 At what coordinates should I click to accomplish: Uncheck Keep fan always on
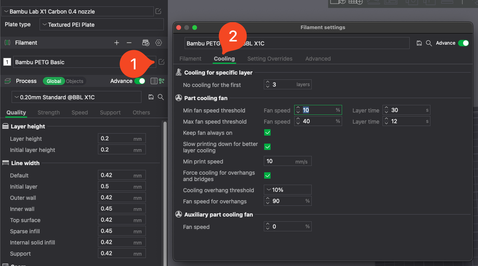click(x=267, y=133)
